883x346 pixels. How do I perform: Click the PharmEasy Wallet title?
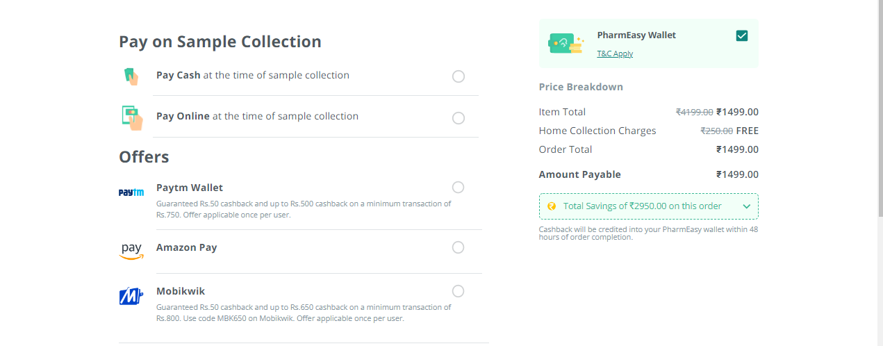[636, 35]
